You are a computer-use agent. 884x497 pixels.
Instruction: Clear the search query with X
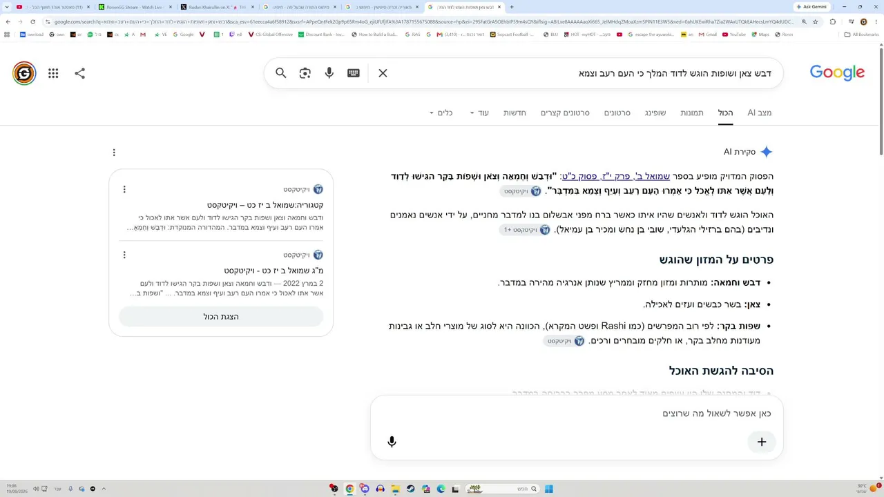coord(383,73)
